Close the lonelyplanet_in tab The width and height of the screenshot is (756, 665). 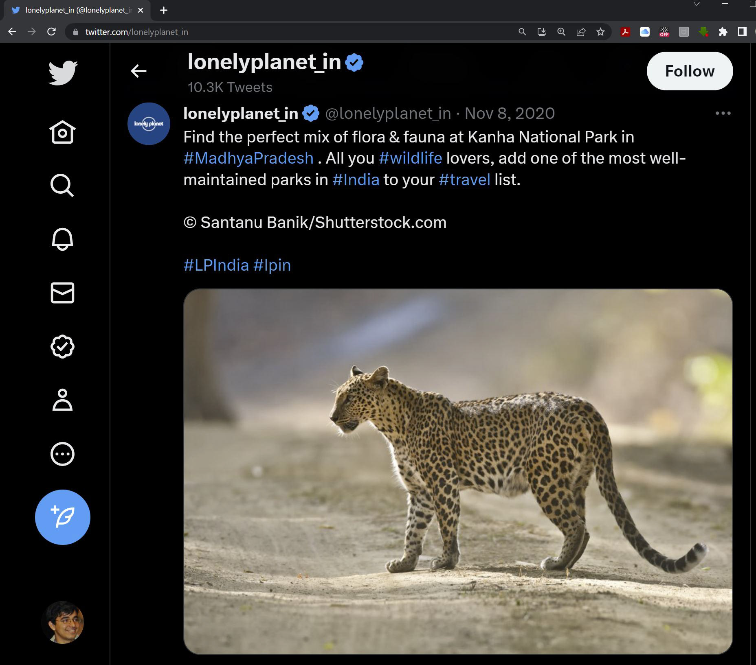click(141, 10)
